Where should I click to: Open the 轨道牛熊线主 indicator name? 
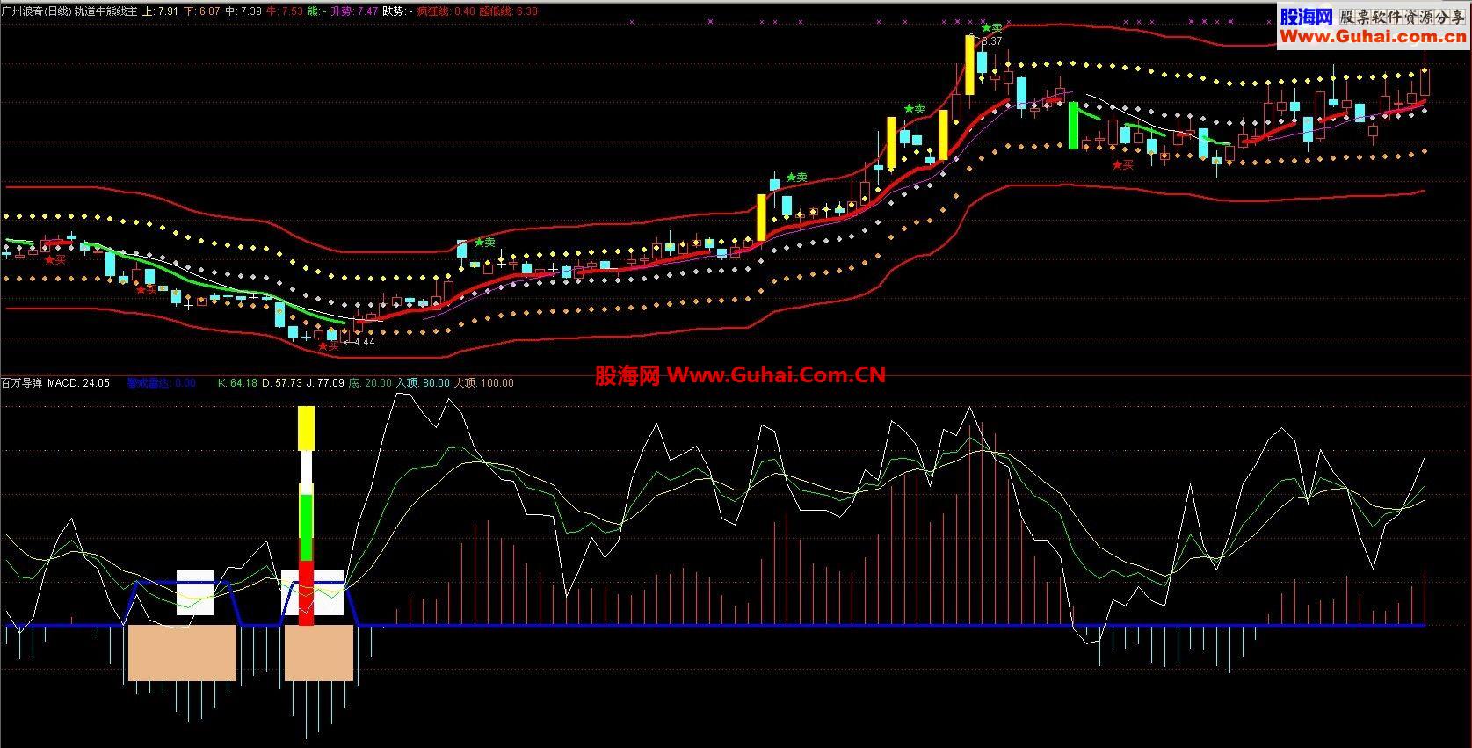[105, 11]
